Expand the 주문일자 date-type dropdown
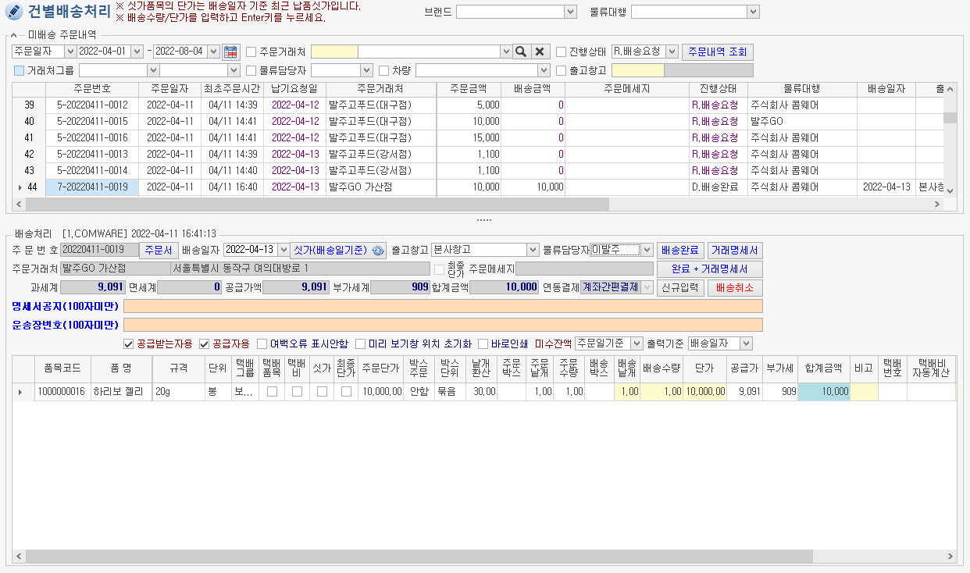 click(x=70, y=52)
